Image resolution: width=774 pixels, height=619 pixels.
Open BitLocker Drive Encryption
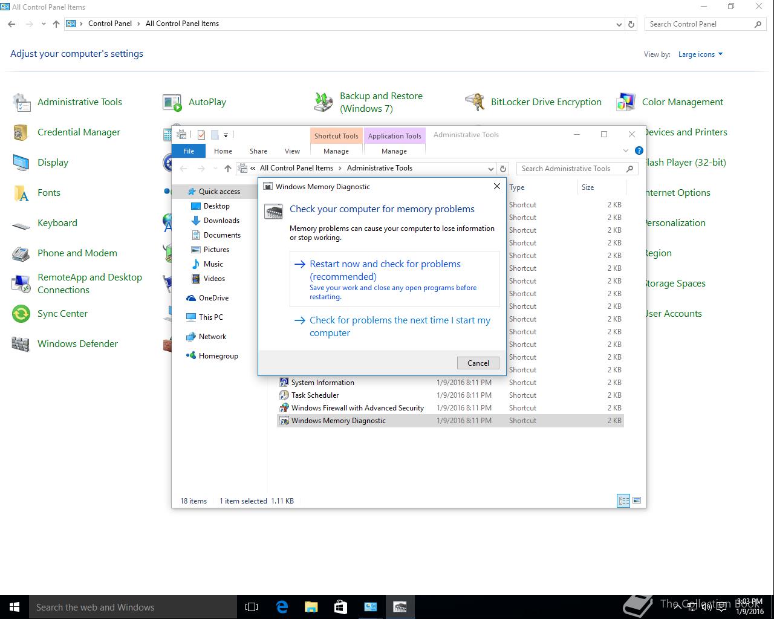[x=533, y=102]
